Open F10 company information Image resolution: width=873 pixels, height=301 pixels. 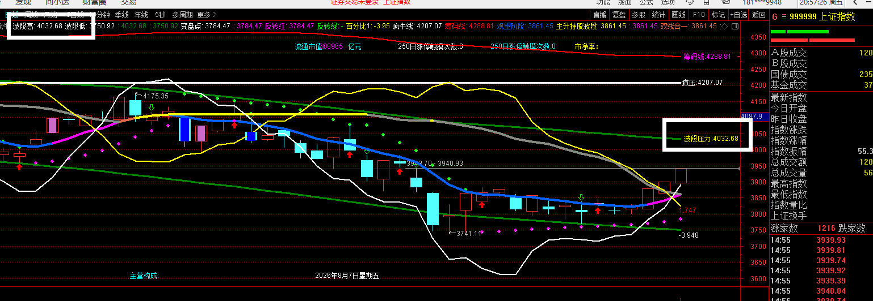point(699,15)
